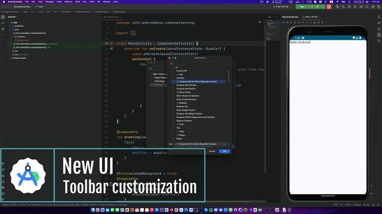Switch to the Pixel 4 API 30 device tab
Screen dimensions: 382x214
(311, 17)
